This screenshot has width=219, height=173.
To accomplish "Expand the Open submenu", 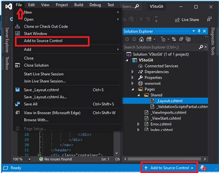I will click(67, 19).
